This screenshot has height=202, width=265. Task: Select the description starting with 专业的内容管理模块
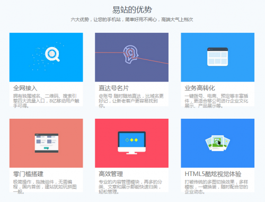[130, 187]
